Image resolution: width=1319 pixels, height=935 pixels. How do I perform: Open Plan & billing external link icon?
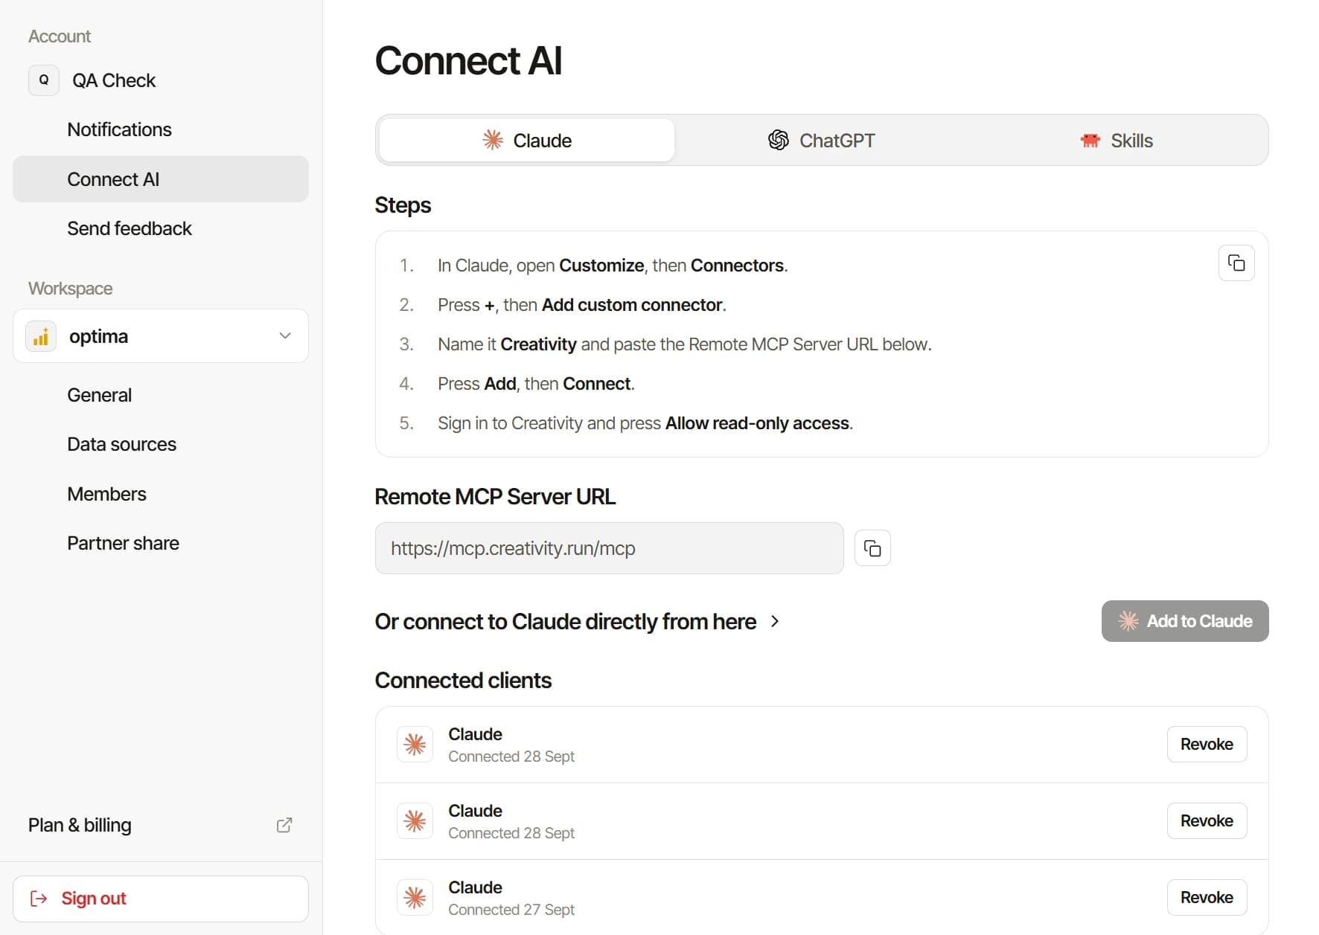point(284,825)
